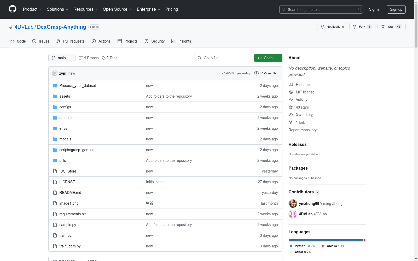Click the train_ddm.py file icon

pyautogui.click(x=55, y=246)
